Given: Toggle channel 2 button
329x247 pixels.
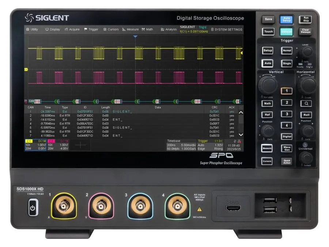Looking at the screenshot, I should 287,102.
